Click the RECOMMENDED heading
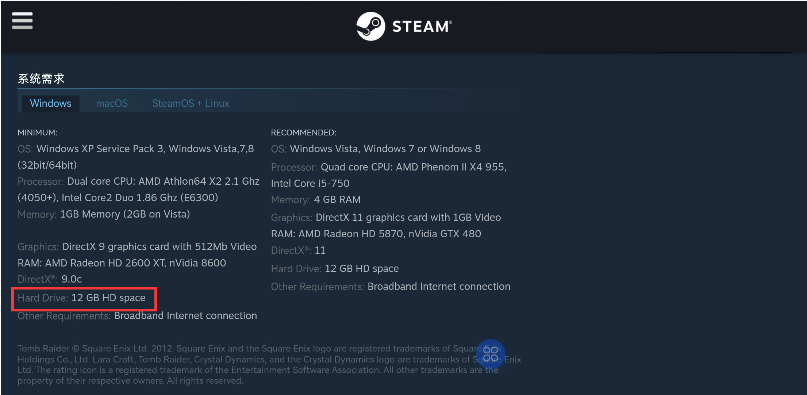Viewport: 807px width, 395px height. point(303,133)
